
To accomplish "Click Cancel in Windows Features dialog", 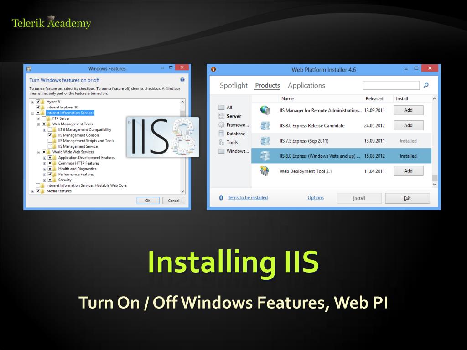I will point(174,201).
